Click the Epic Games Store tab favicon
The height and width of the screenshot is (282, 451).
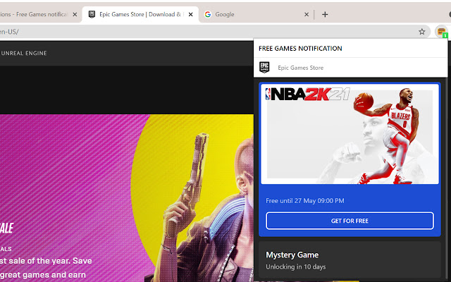(x=92, y=14)
